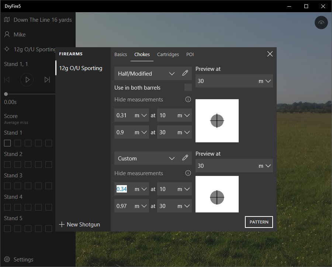The width and height of the screenshot is (332, 267).
Task: Skip to next target with the forward icon
Action: pyautogui.click(x=47, y=80)
